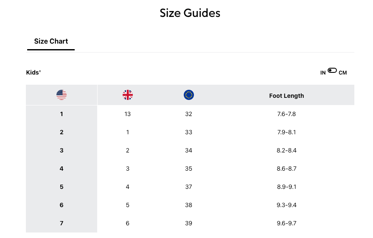Image resolution: width=373 pixels, height=238 pixels.
Task: Click the Kids' section label
Action: 34,73
